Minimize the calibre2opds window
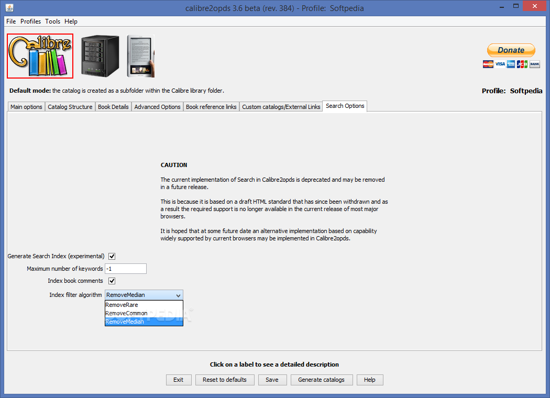This screenshot has width=550, height=398. [x=502, y=6]
